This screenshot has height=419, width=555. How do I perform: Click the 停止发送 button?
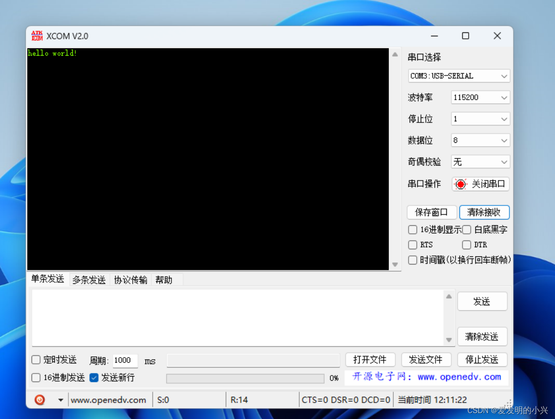pyautogui.click(x=482, y=360)
